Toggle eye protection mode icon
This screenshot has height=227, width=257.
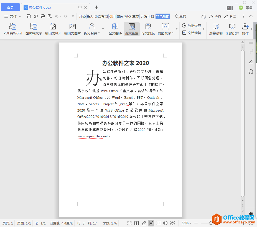click(172, 223)
